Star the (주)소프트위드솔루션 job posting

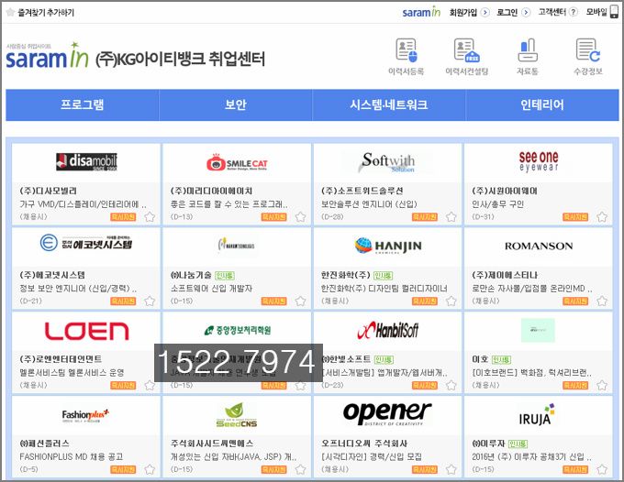[x=451, y=217]
